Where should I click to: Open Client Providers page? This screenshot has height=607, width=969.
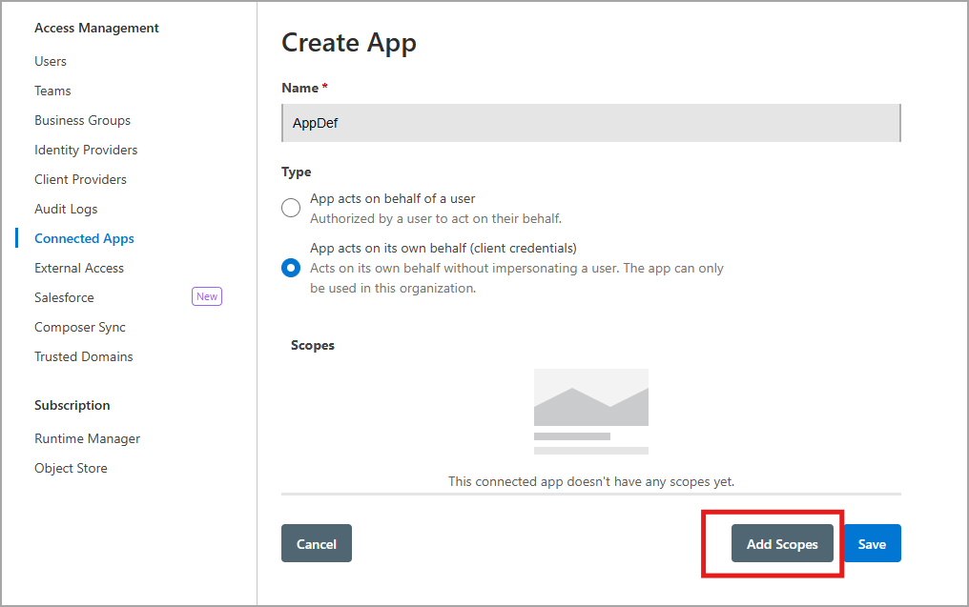(80, 179)
